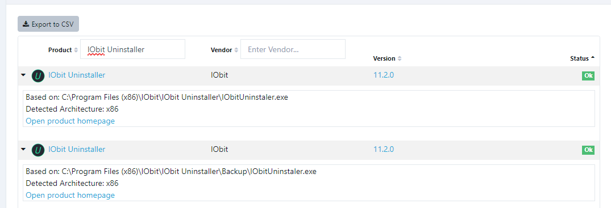Click Detected Architecture x86 in first entry
This screenshot has height=208, width=611.
click(72, 109)
